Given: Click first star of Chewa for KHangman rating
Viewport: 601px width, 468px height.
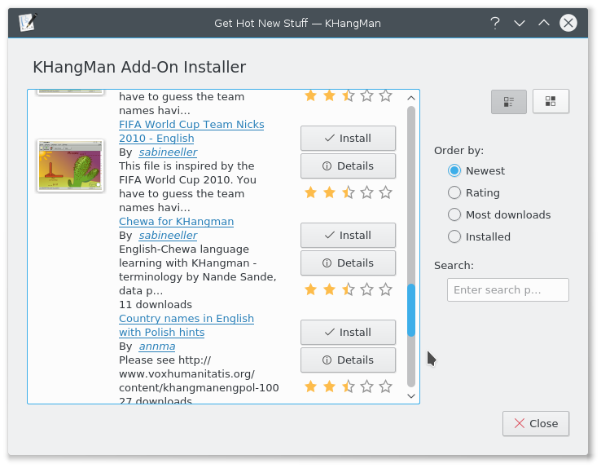Looking at the screenshot, I should tap(310, 289).
